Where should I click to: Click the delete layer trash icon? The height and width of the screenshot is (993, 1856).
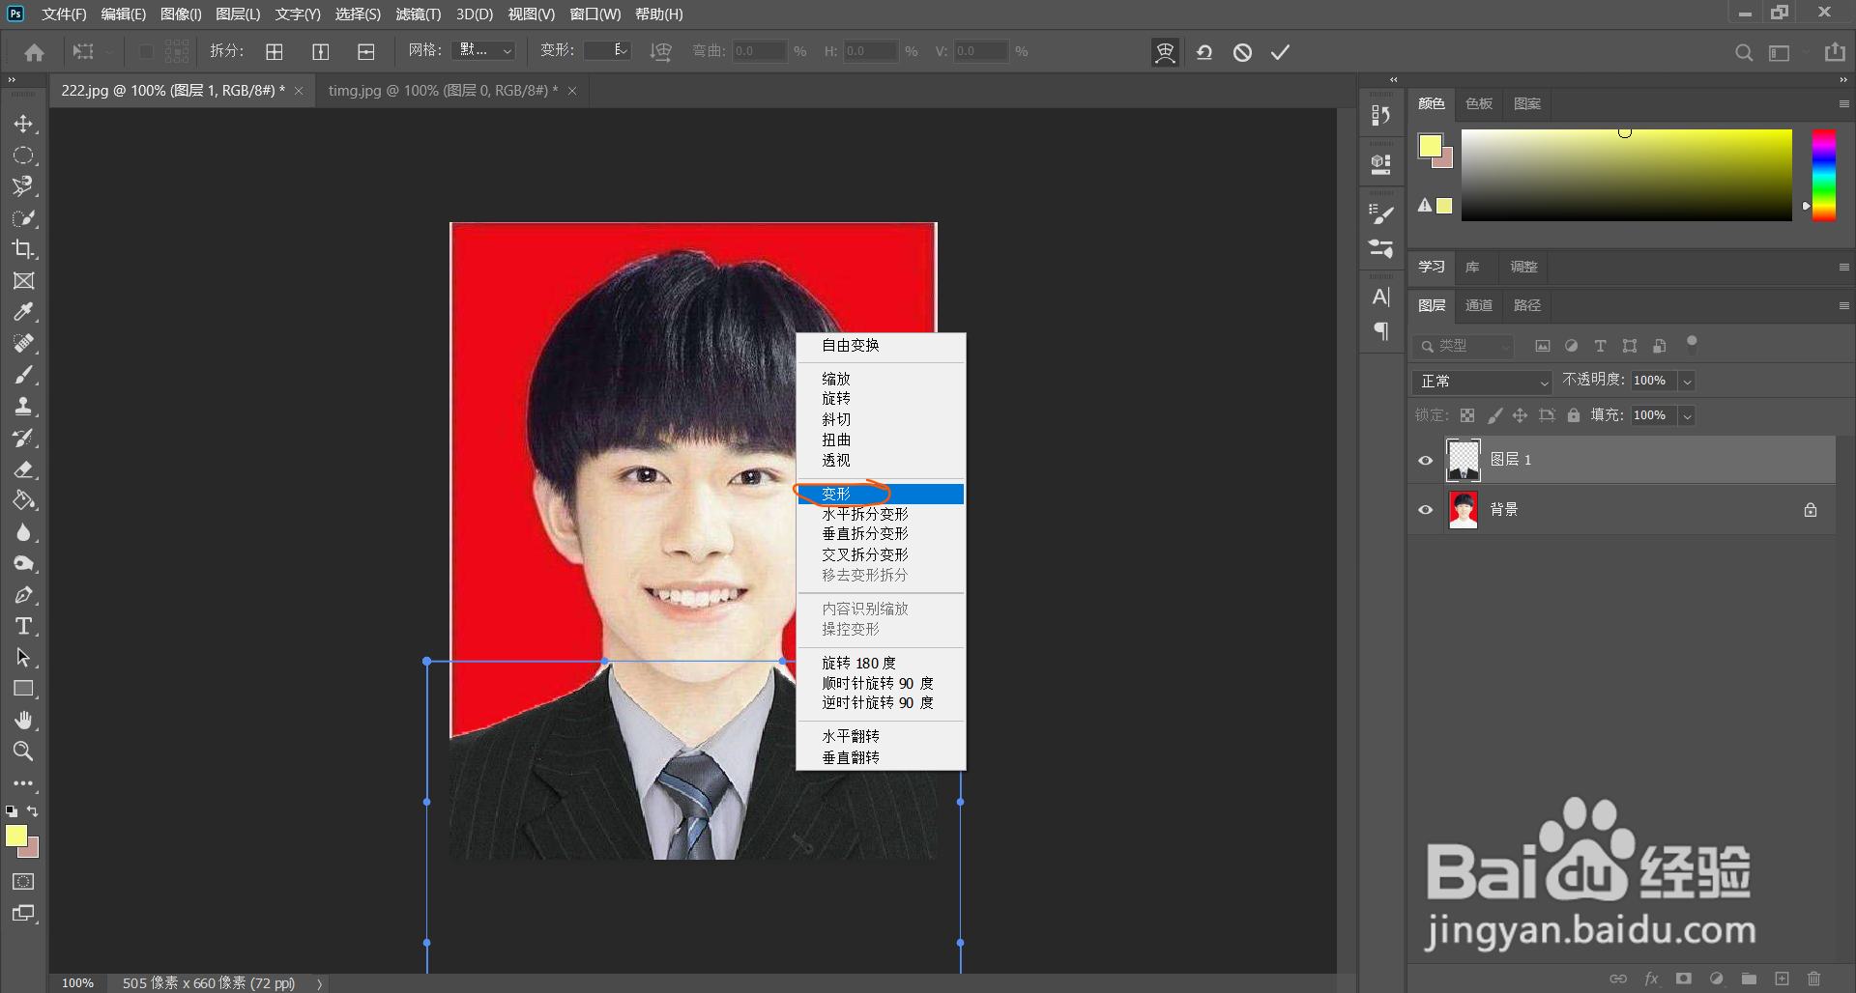1813,979
